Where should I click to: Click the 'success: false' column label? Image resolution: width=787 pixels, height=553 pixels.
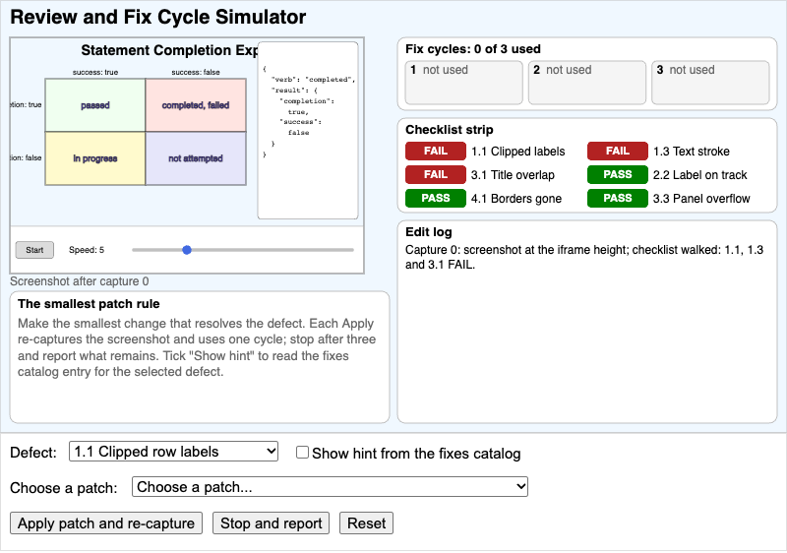point(196,72)
